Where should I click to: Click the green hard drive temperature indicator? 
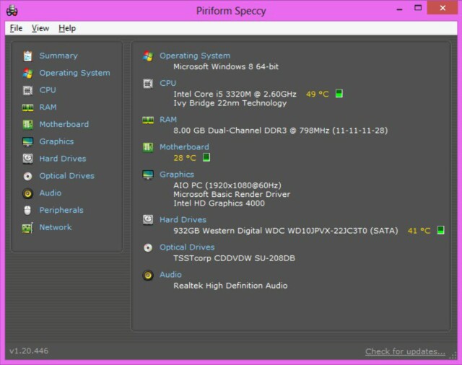tap(441, 230)
